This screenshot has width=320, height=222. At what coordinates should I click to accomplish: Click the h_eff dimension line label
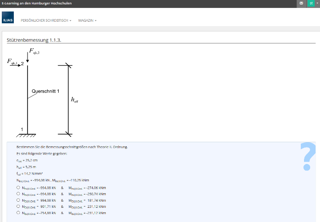point(74,100)
